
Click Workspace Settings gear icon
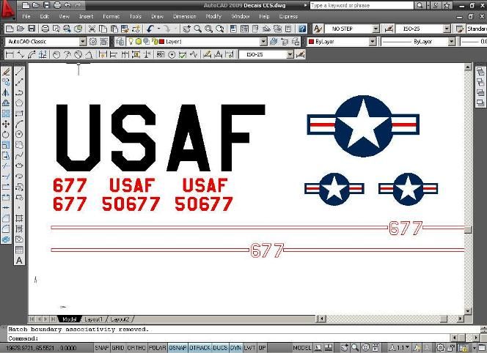(x=93, y=42)
